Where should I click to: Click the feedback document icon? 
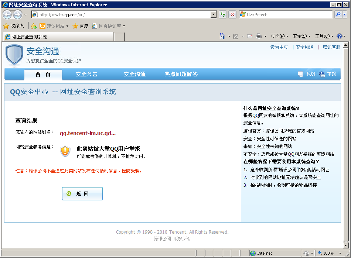click(x=300, y=74)
